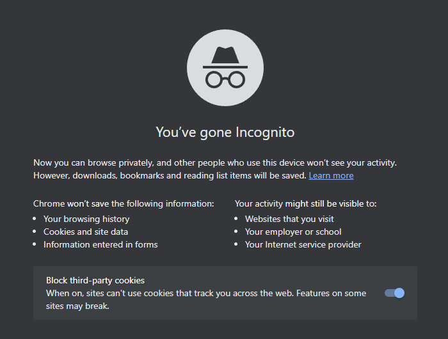Open the Learn more link
This screenshot has height=339, width=448.
[x=331, y=175]
